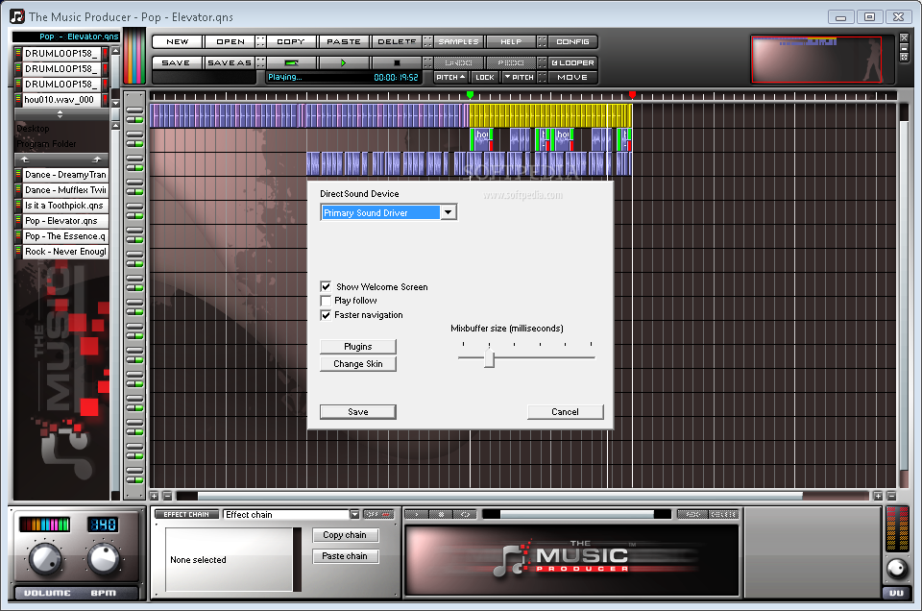Click the SAVE AS toolbar button
922x611 pixels.
click(x=230, y=62)
